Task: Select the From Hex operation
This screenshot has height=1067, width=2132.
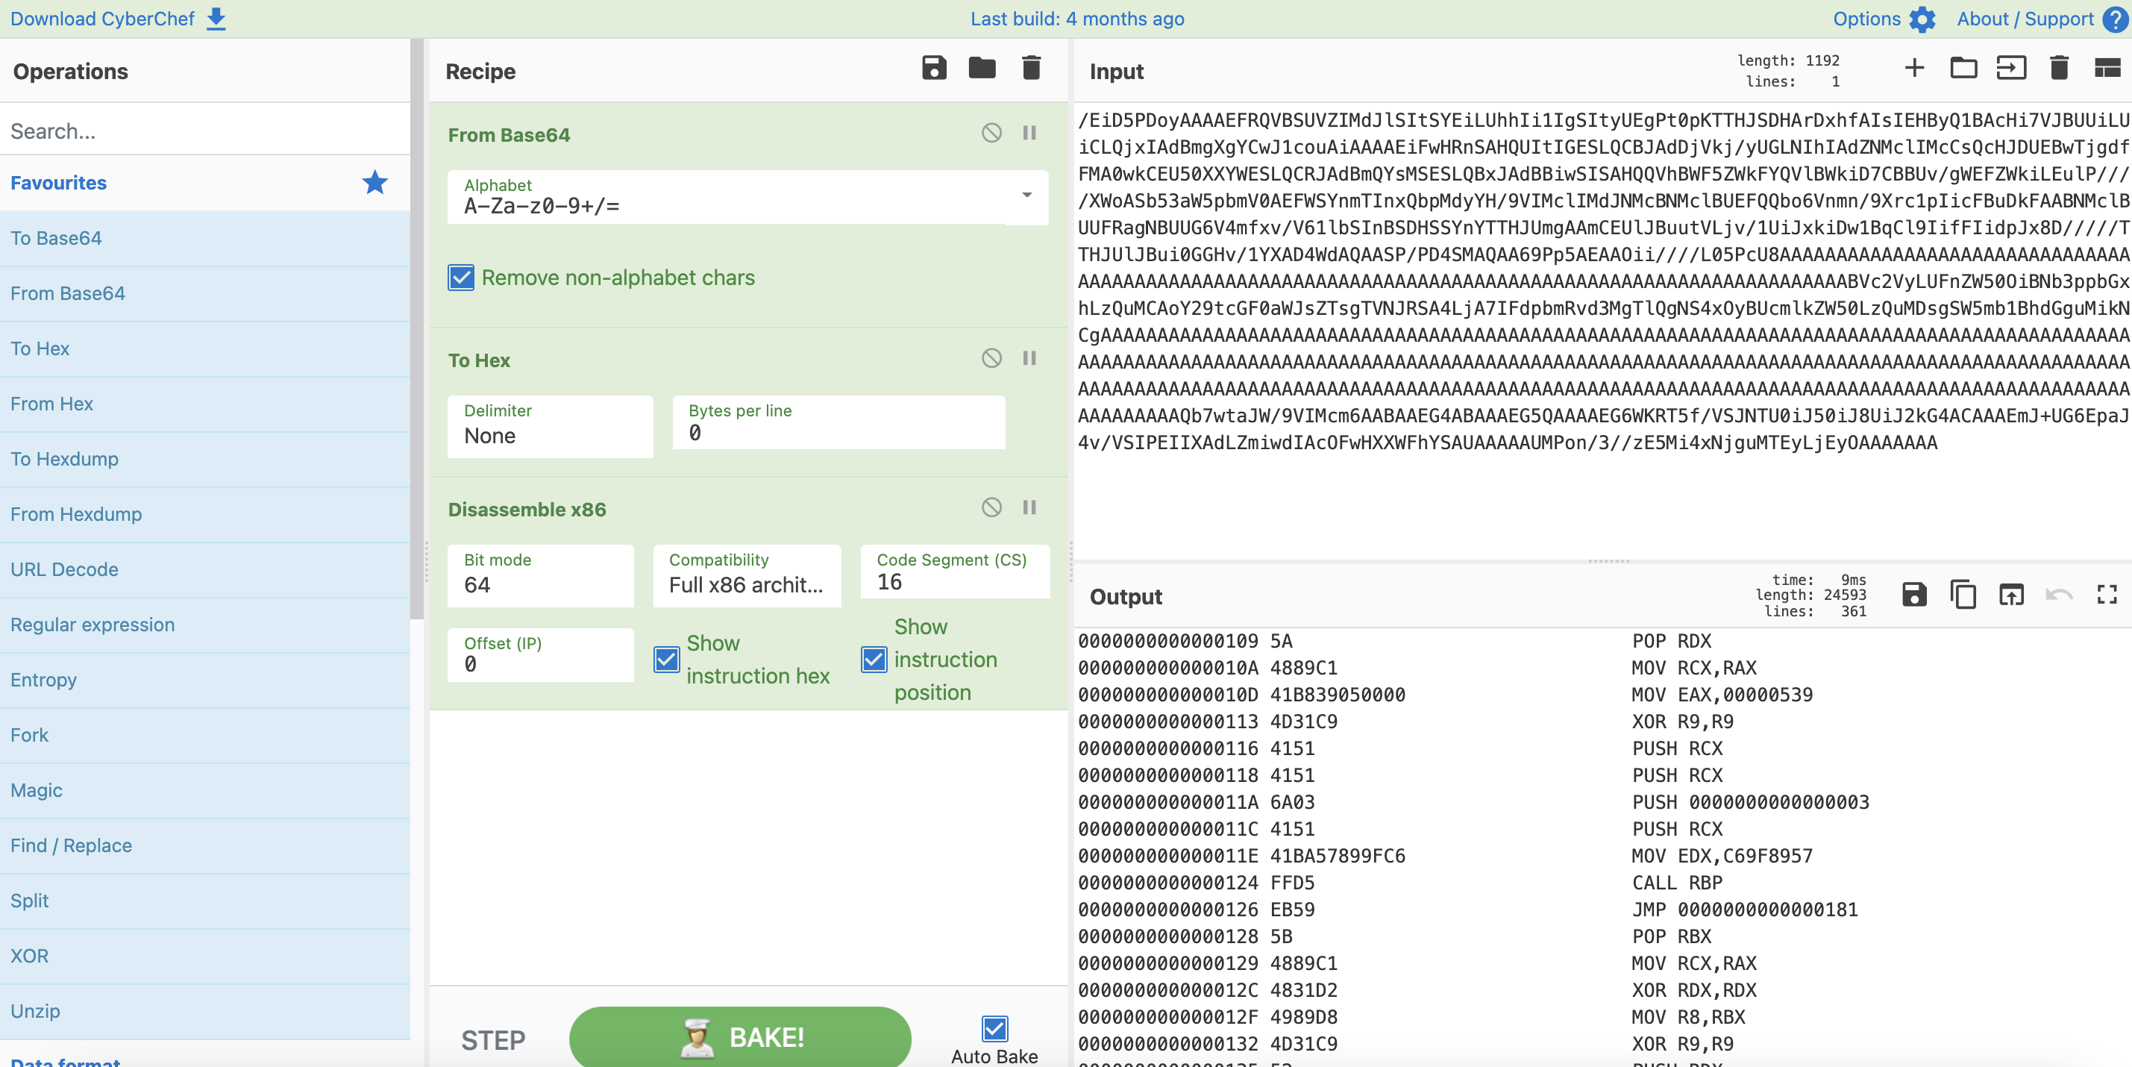Action: (205, 404)
